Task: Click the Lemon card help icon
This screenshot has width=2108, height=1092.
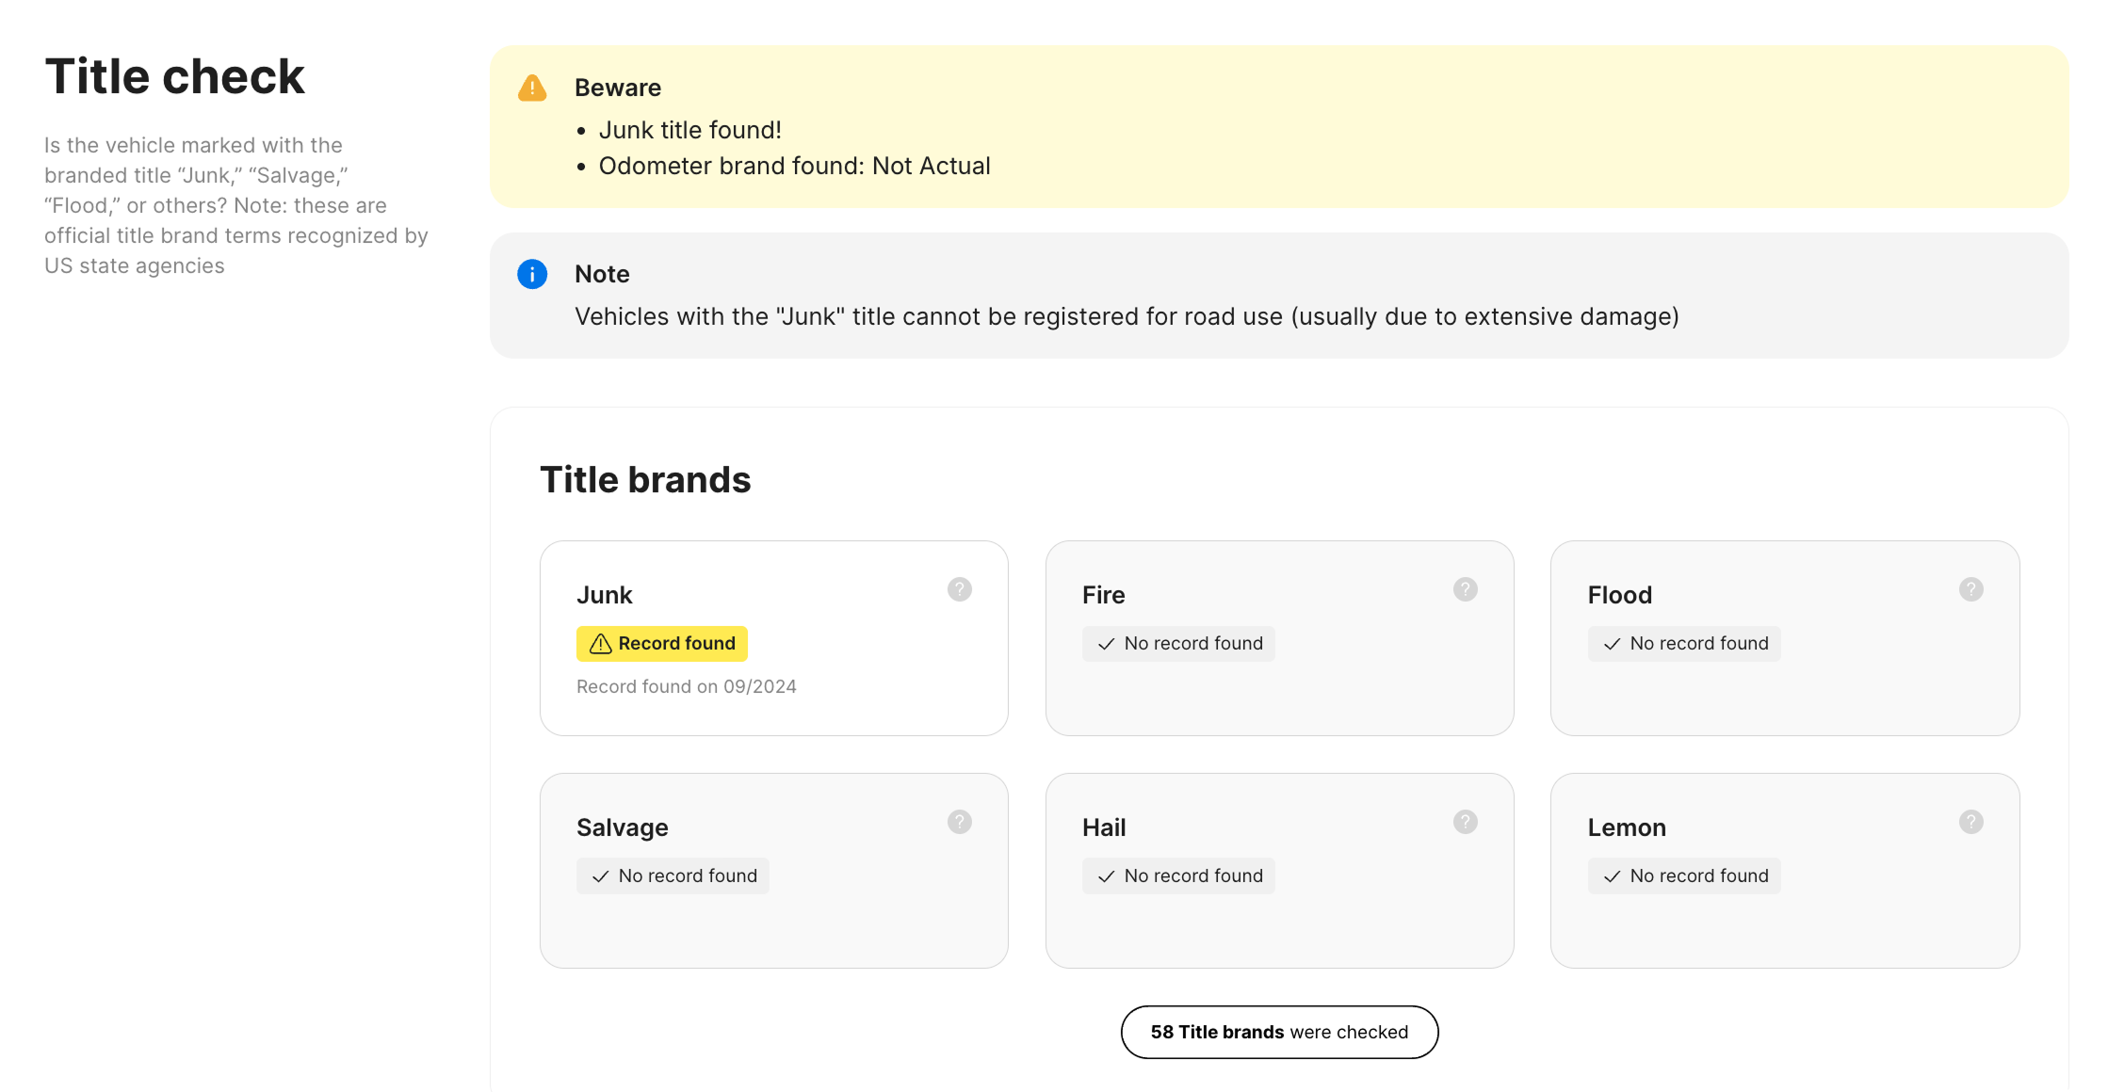Action: click(1970, 822)
